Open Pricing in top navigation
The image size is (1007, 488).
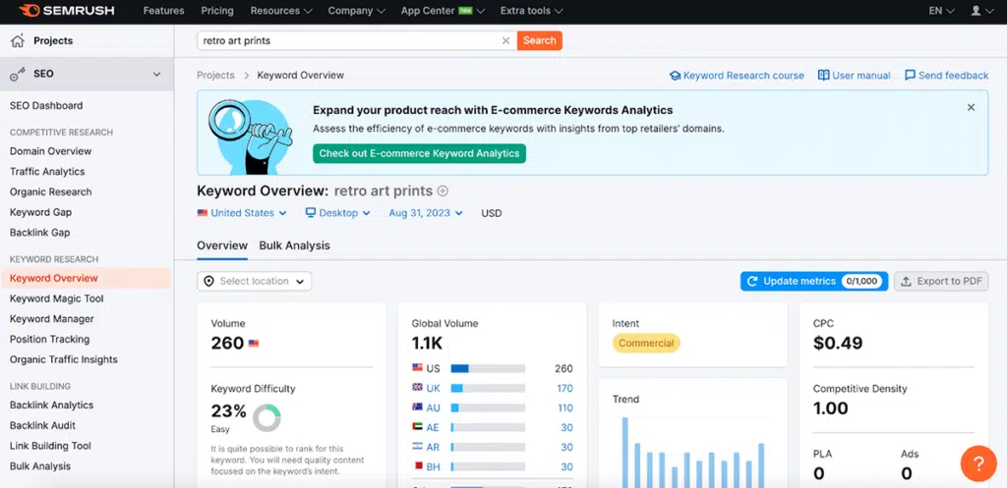[x=217, y=11]
